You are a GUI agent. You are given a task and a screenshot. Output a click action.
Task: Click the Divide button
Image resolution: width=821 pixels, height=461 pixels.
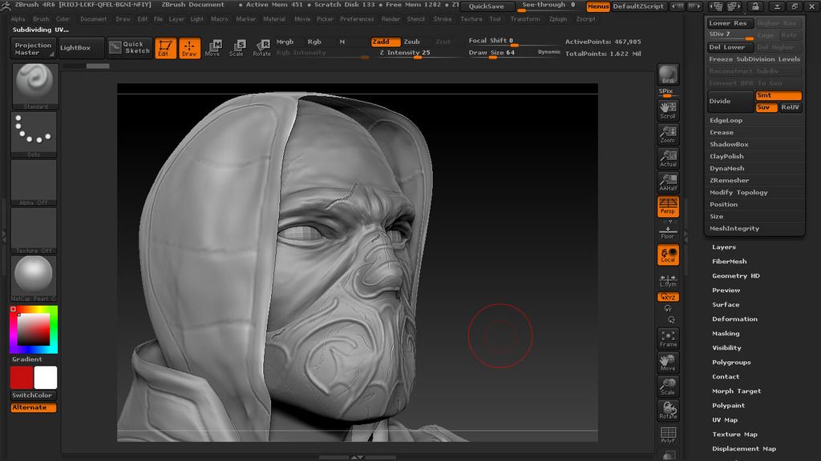[730, 102]
